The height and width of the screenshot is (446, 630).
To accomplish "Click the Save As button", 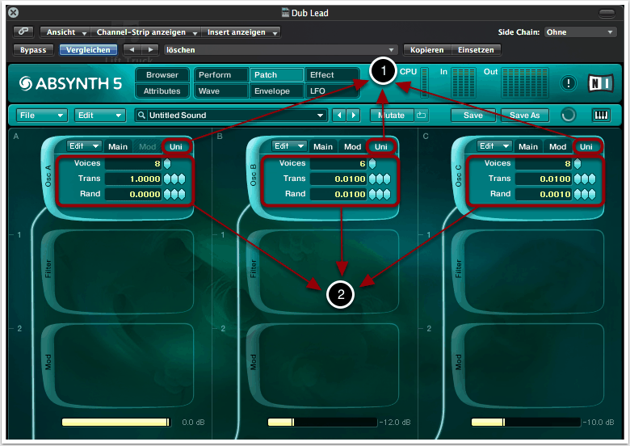I will [x=524, y=116].
